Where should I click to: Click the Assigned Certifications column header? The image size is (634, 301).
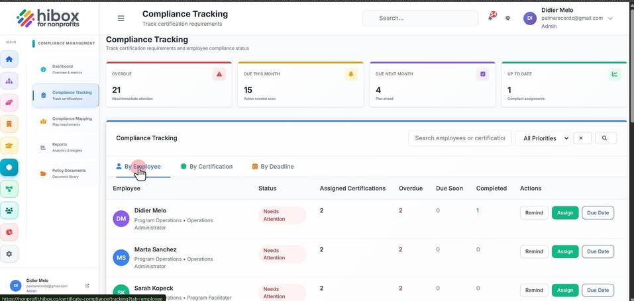(x=352, y=189)
